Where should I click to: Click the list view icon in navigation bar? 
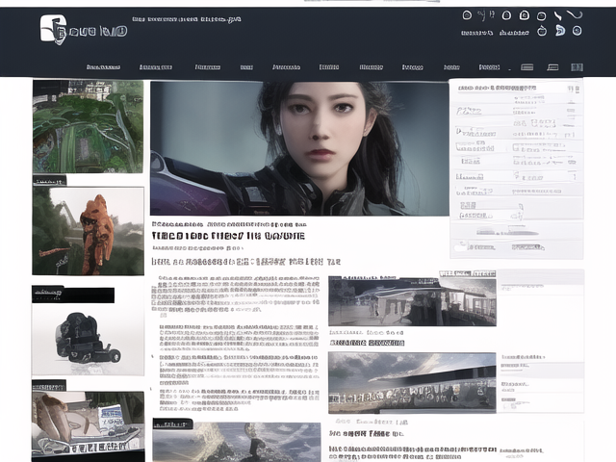point(552,67)
